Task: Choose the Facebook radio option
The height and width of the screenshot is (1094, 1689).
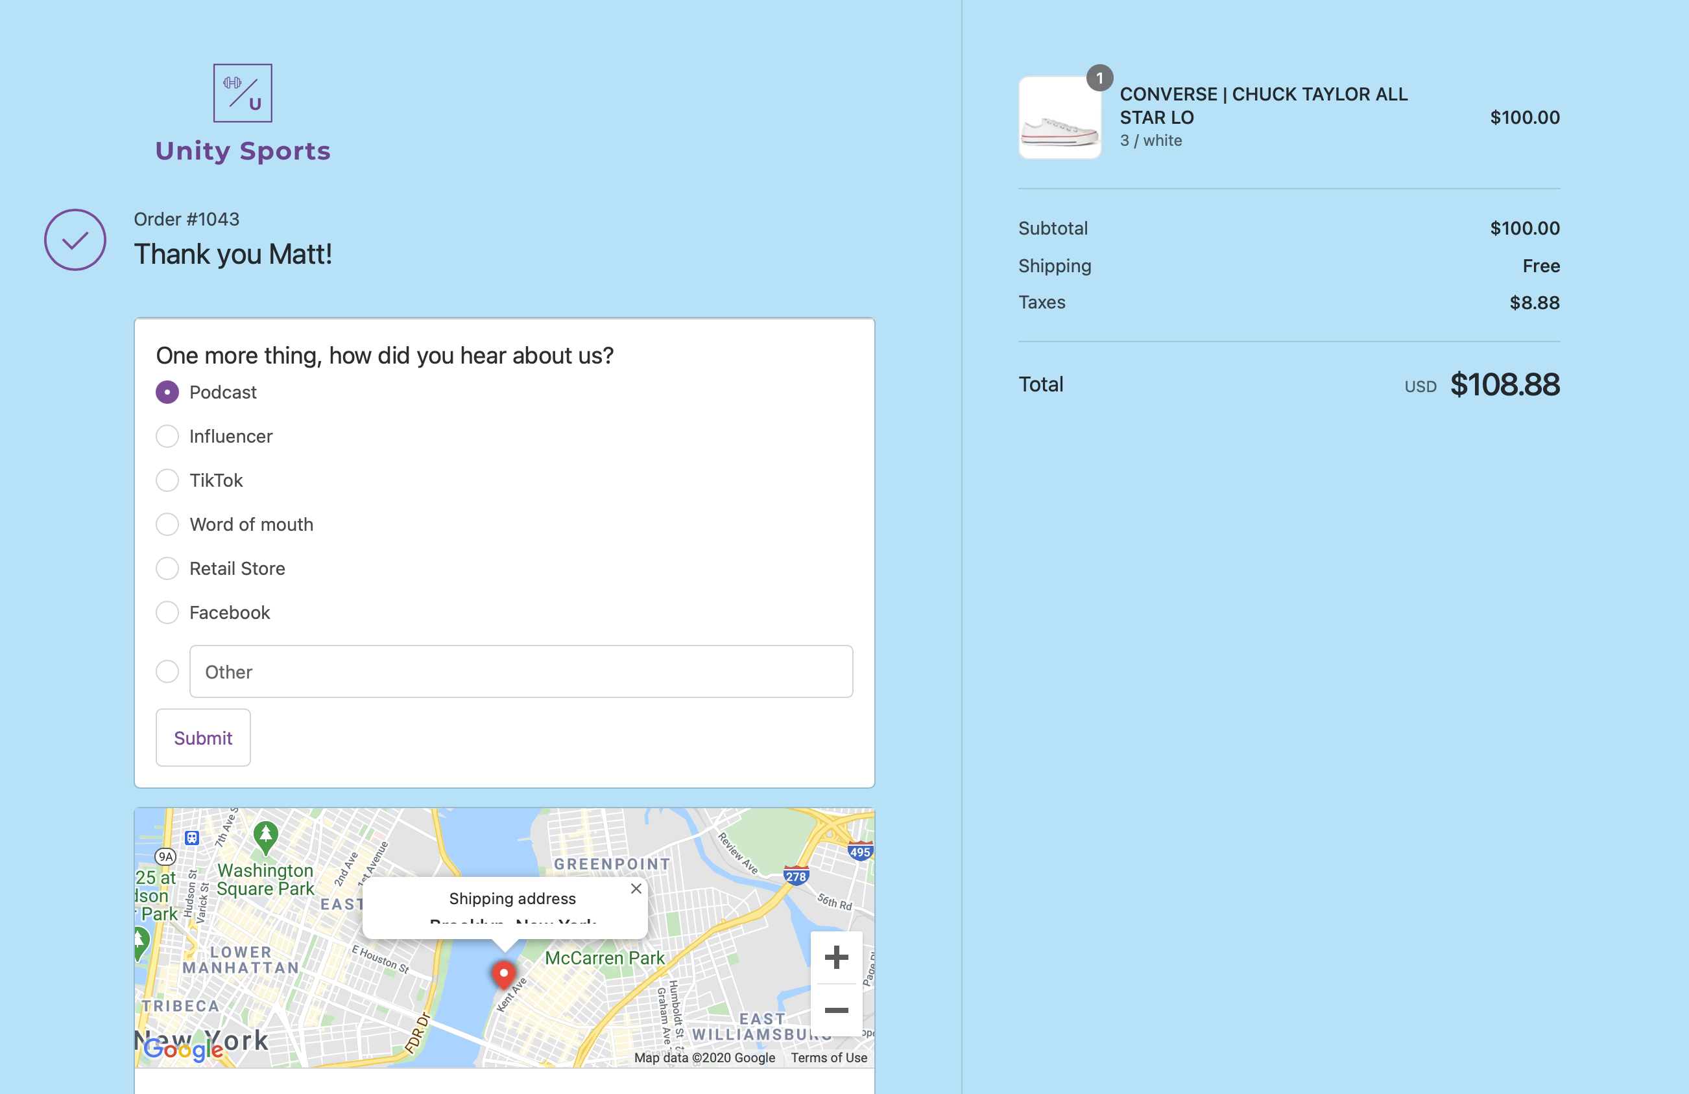Action: 167,612
